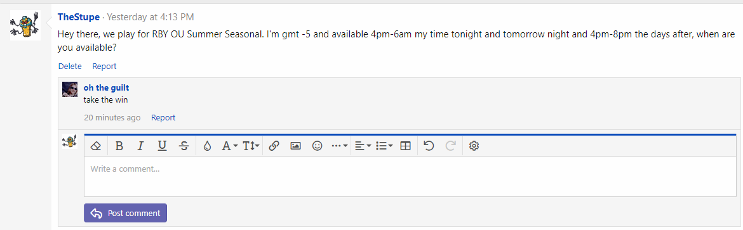Viewport: 743px width, 230px height.
Task: Open the list options dropdown
Action: 384,146
